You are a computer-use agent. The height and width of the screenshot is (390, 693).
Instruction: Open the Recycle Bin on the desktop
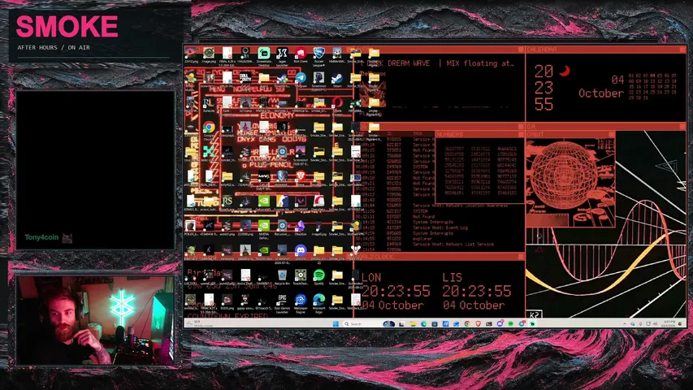(283, 277)
